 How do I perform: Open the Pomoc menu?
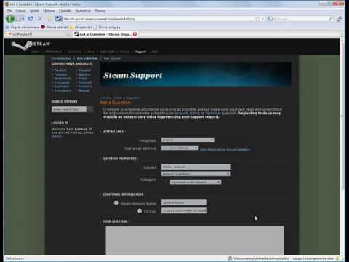point(100,11)
